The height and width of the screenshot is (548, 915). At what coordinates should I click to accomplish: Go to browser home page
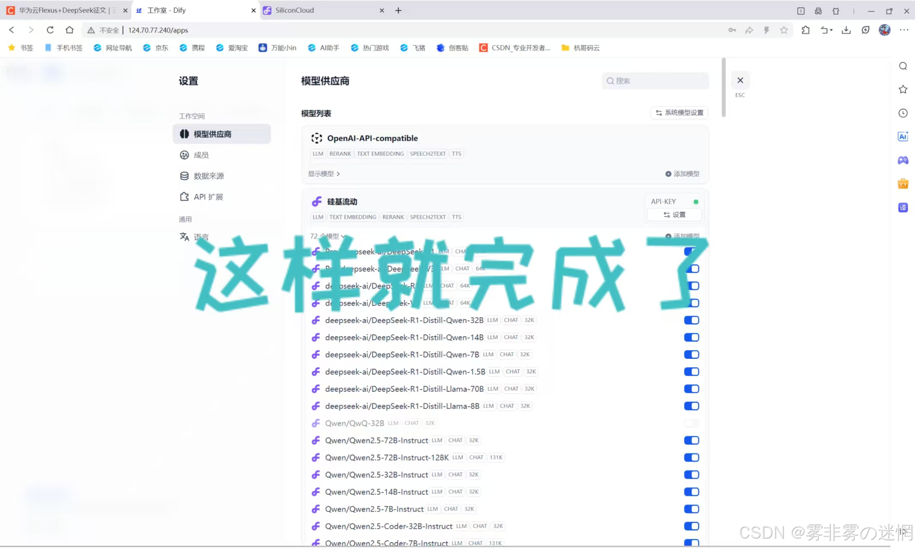(69, 30)
